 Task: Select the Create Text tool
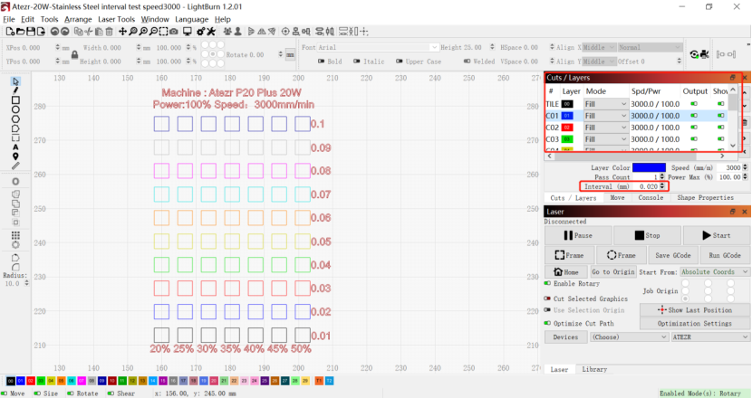click(x=15, y=147)
